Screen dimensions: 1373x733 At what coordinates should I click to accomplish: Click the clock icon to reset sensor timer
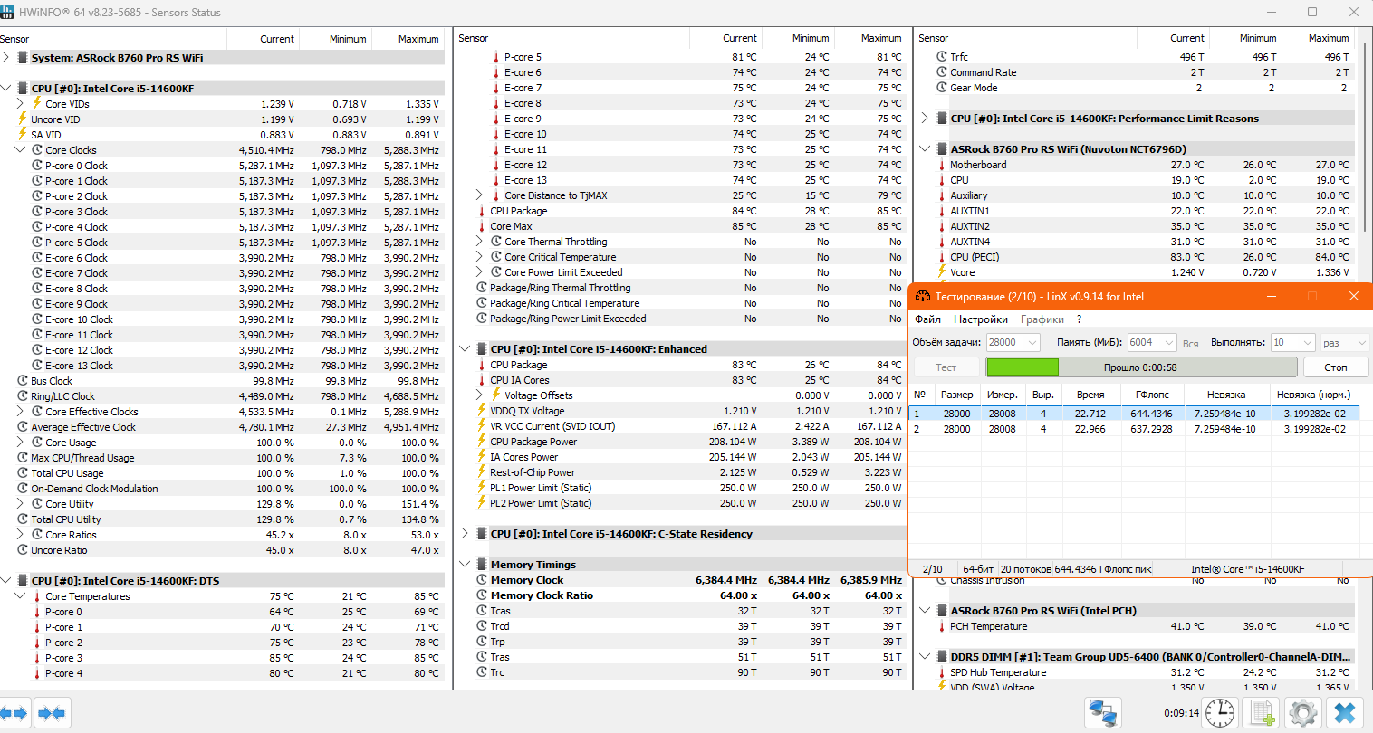tap(1220, 713)
